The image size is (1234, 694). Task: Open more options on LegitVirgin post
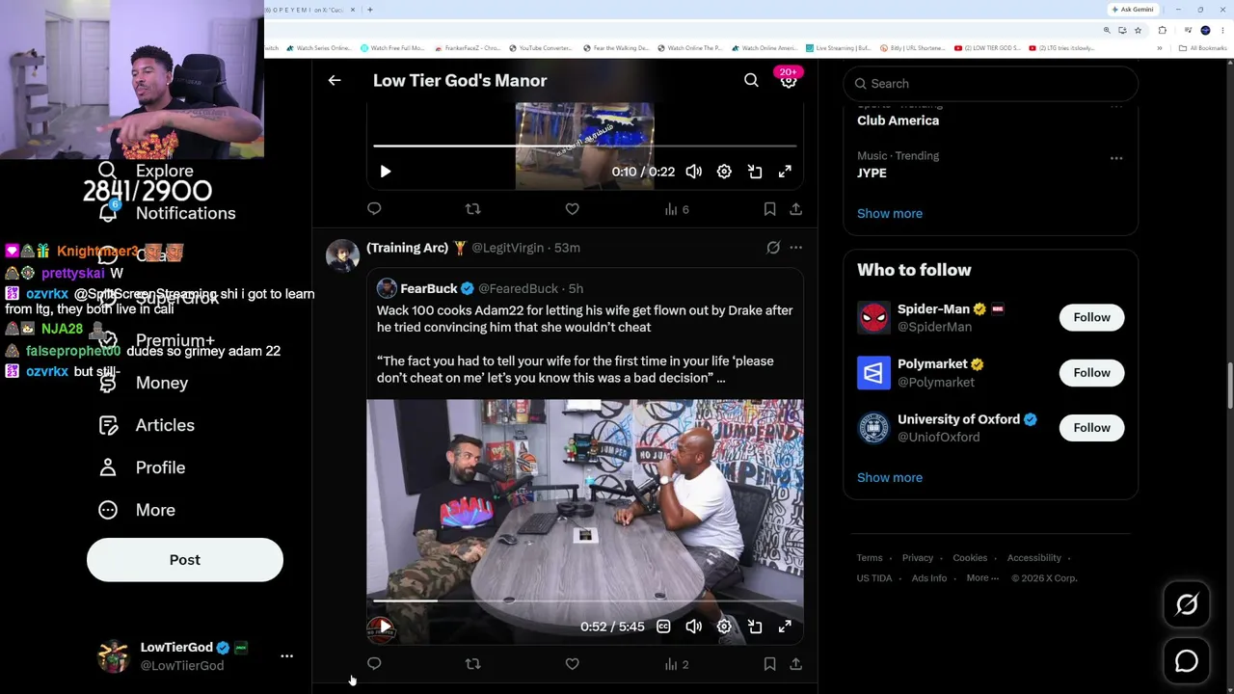[795, 248]
